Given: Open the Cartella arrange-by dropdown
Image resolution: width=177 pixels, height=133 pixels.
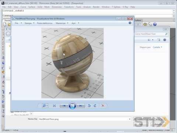Looking at the screenshot, I should coord(157,47).
